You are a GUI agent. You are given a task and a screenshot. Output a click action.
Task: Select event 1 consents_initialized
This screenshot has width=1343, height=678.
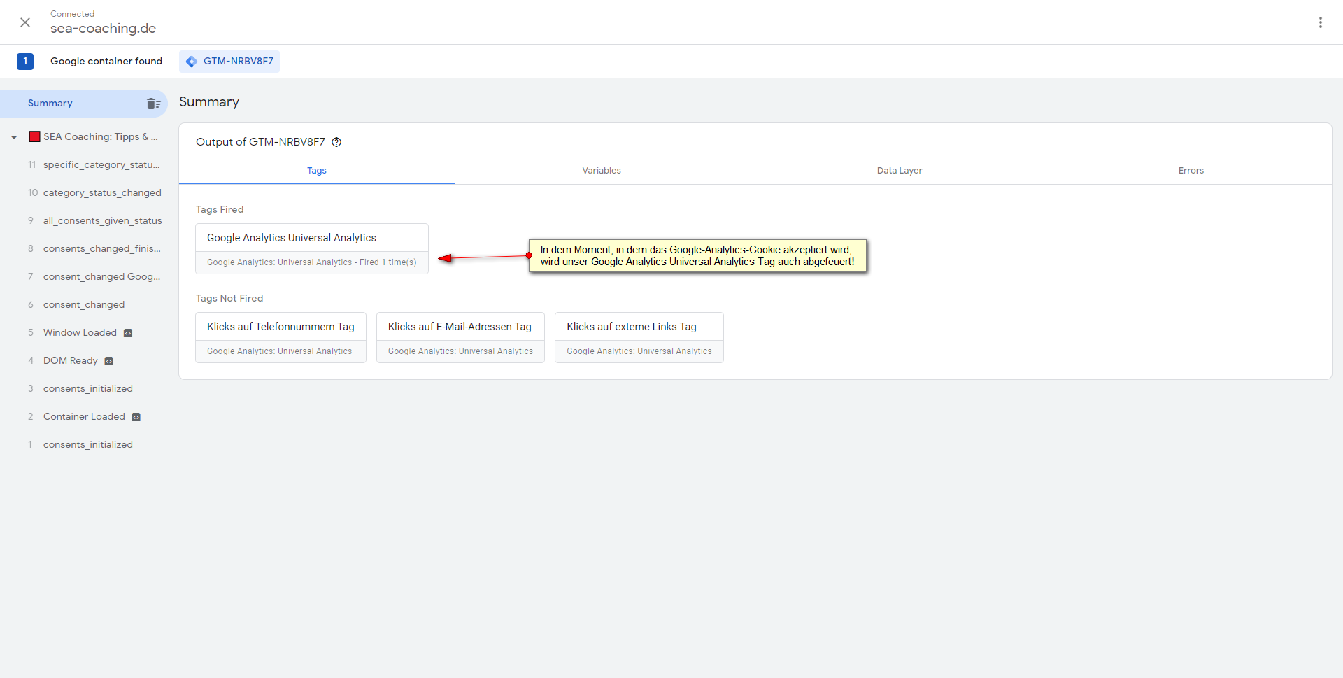[87, 445]
